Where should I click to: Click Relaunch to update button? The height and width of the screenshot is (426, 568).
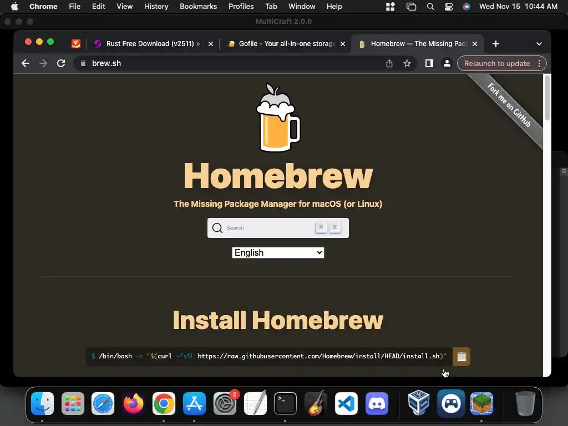tap(496, 63)
